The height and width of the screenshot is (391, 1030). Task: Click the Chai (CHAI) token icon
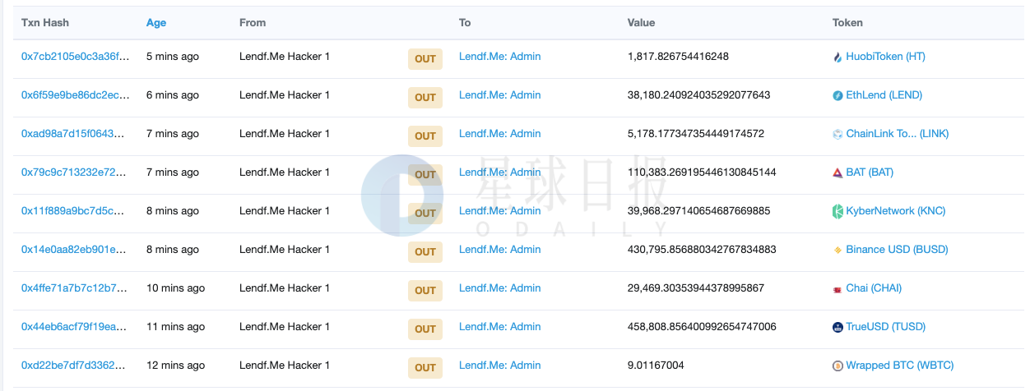tap(838, 289)
